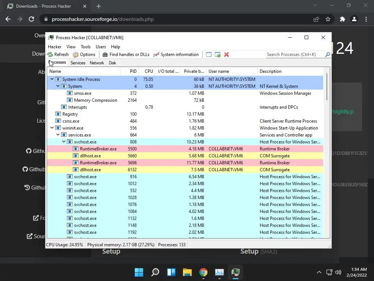Open the View menu
Image resolution: width=374 pixels, height=281 pixels.
[x=71, y=47]
